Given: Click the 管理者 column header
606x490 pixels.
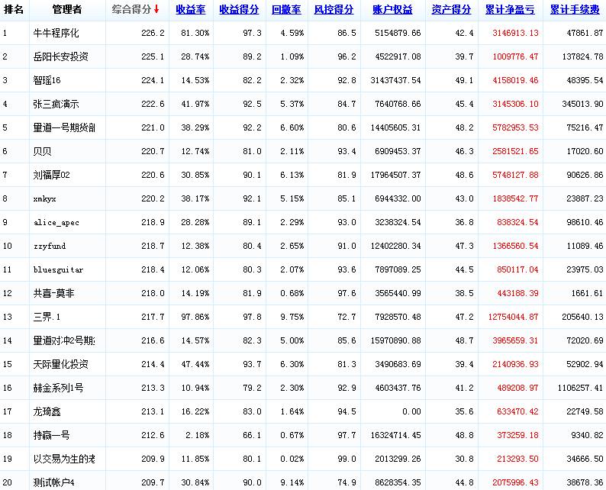Looking at the screenshot, I should point(67,10).
